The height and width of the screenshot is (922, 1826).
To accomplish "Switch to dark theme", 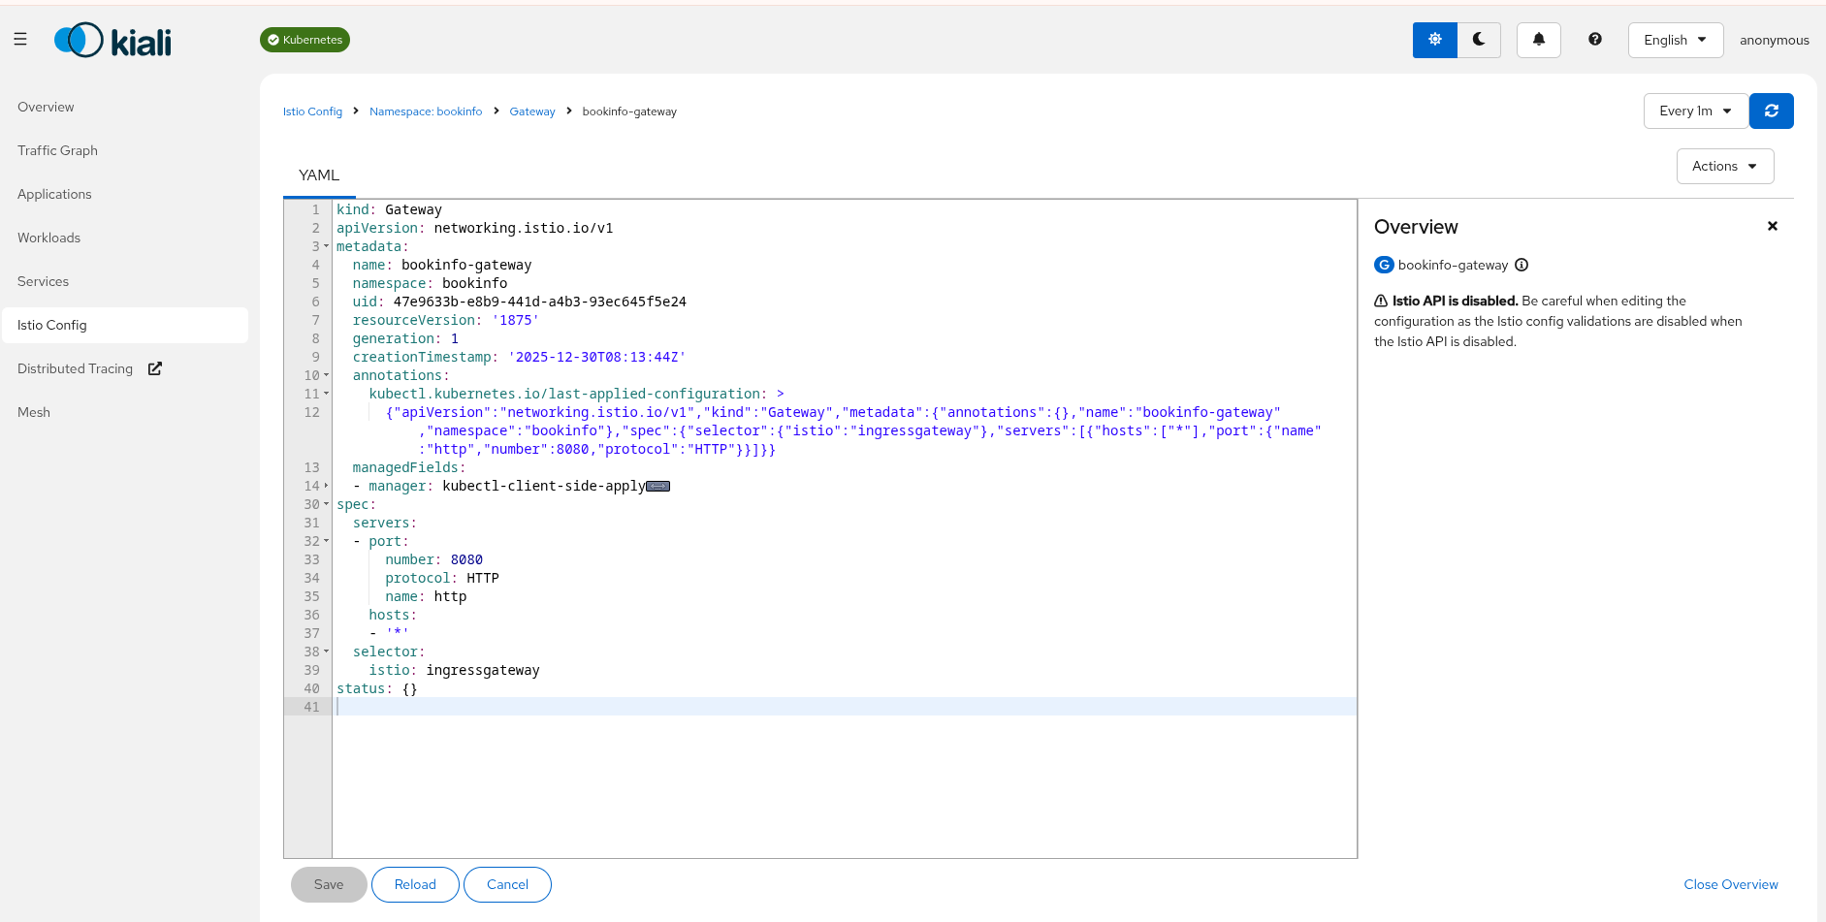I will pyautogui.click(x=1479, y=40).
